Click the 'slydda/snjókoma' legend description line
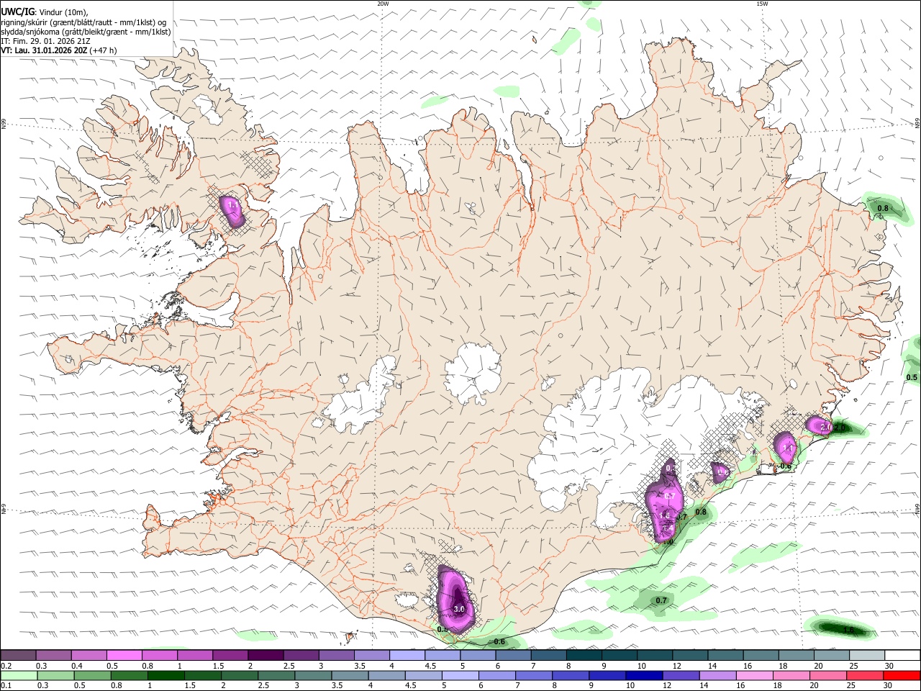The height and width of the screenshot is (691, 921). [x=86, y=32]
